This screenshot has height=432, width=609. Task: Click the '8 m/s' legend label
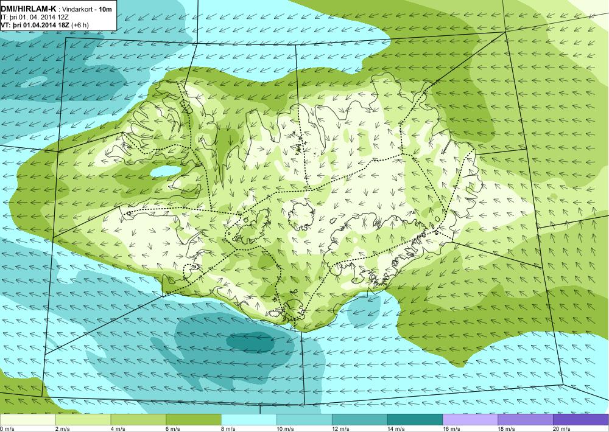[x=229, y=429]
